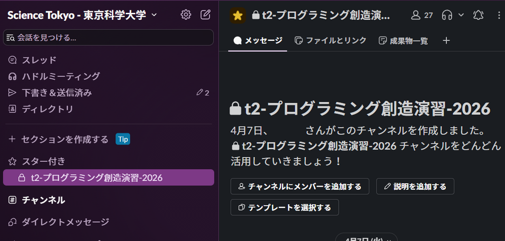505x241 pixels.
Task: View the 27 channel members
Action: click(422, 15)
